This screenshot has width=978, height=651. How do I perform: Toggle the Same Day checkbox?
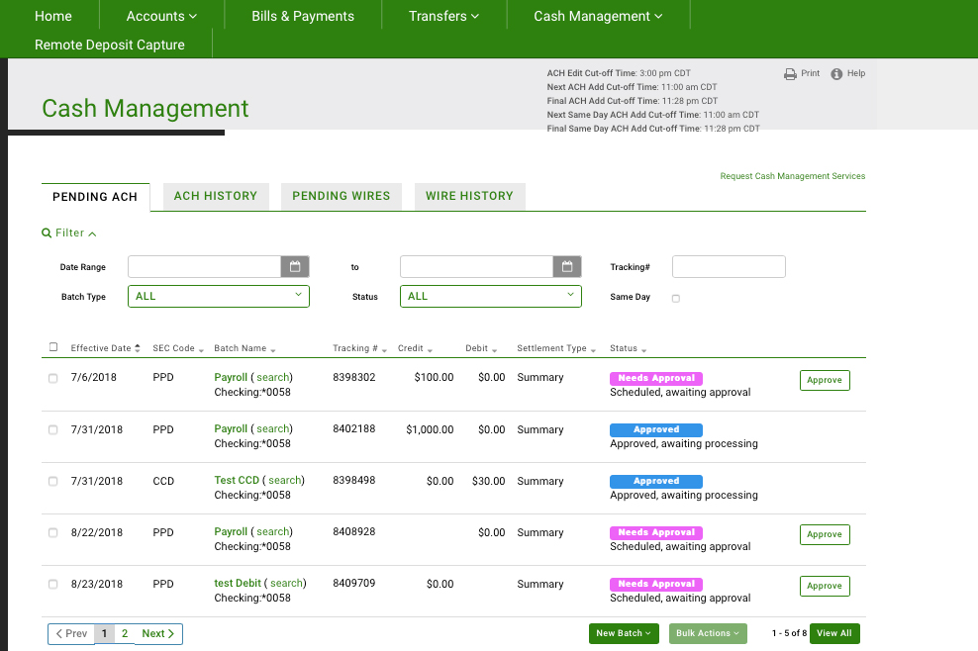[676, 298]
